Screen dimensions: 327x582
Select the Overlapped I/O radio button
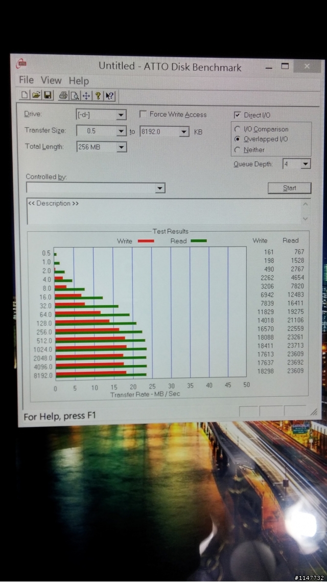coord(237,139)
